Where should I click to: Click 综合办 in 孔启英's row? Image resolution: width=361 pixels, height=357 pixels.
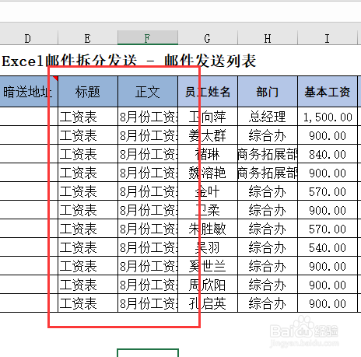268,303
